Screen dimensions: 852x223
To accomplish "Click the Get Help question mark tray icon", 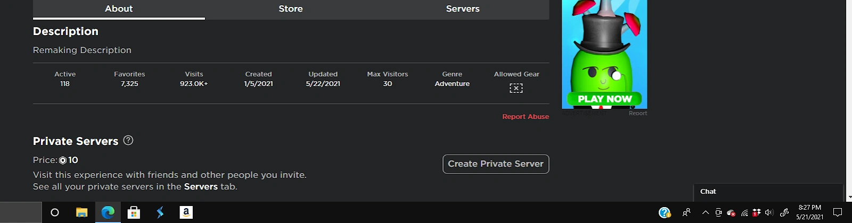I will pos(665,213).
